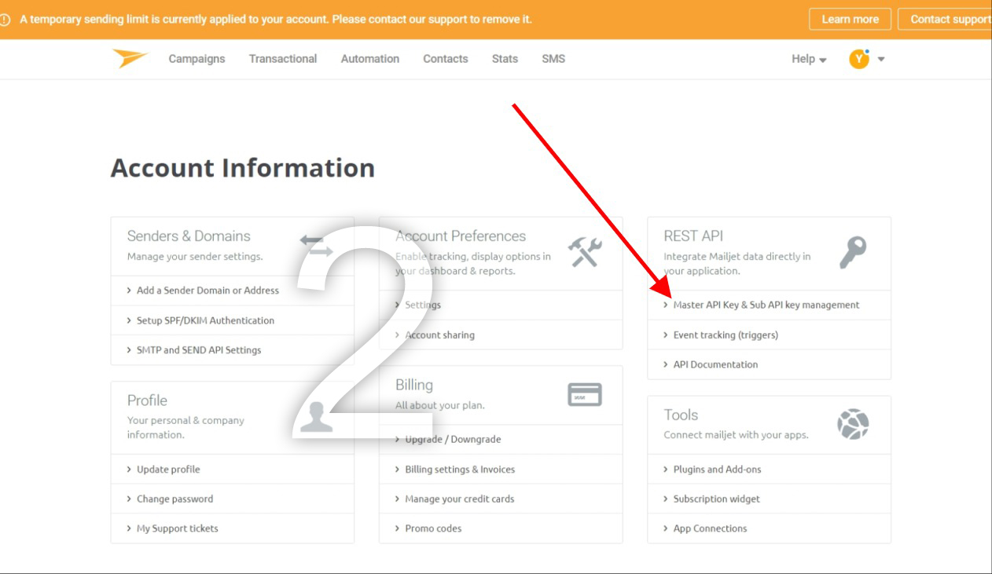
Task: Click the Profile heading
Action: pyautogui.click(x=147, y=400)
